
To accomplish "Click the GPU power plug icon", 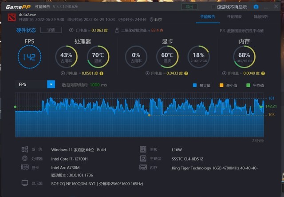I will [x=147, y=73].
